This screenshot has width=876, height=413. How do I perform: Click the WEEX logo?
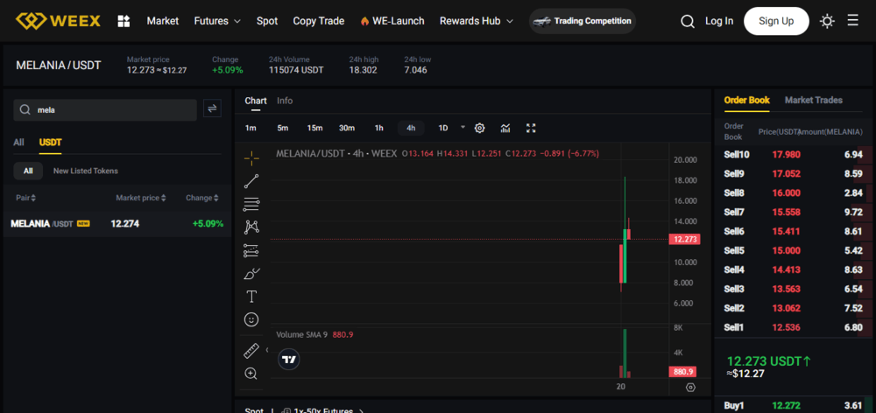(58, 21)
